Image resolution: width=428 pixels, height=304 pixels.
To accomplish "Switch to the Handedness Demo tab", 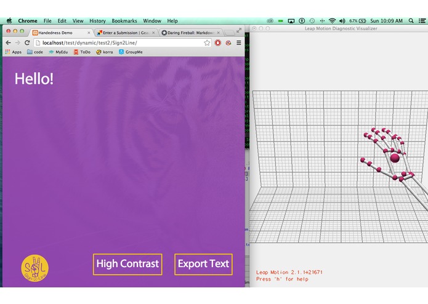I will tap(60, 33).
